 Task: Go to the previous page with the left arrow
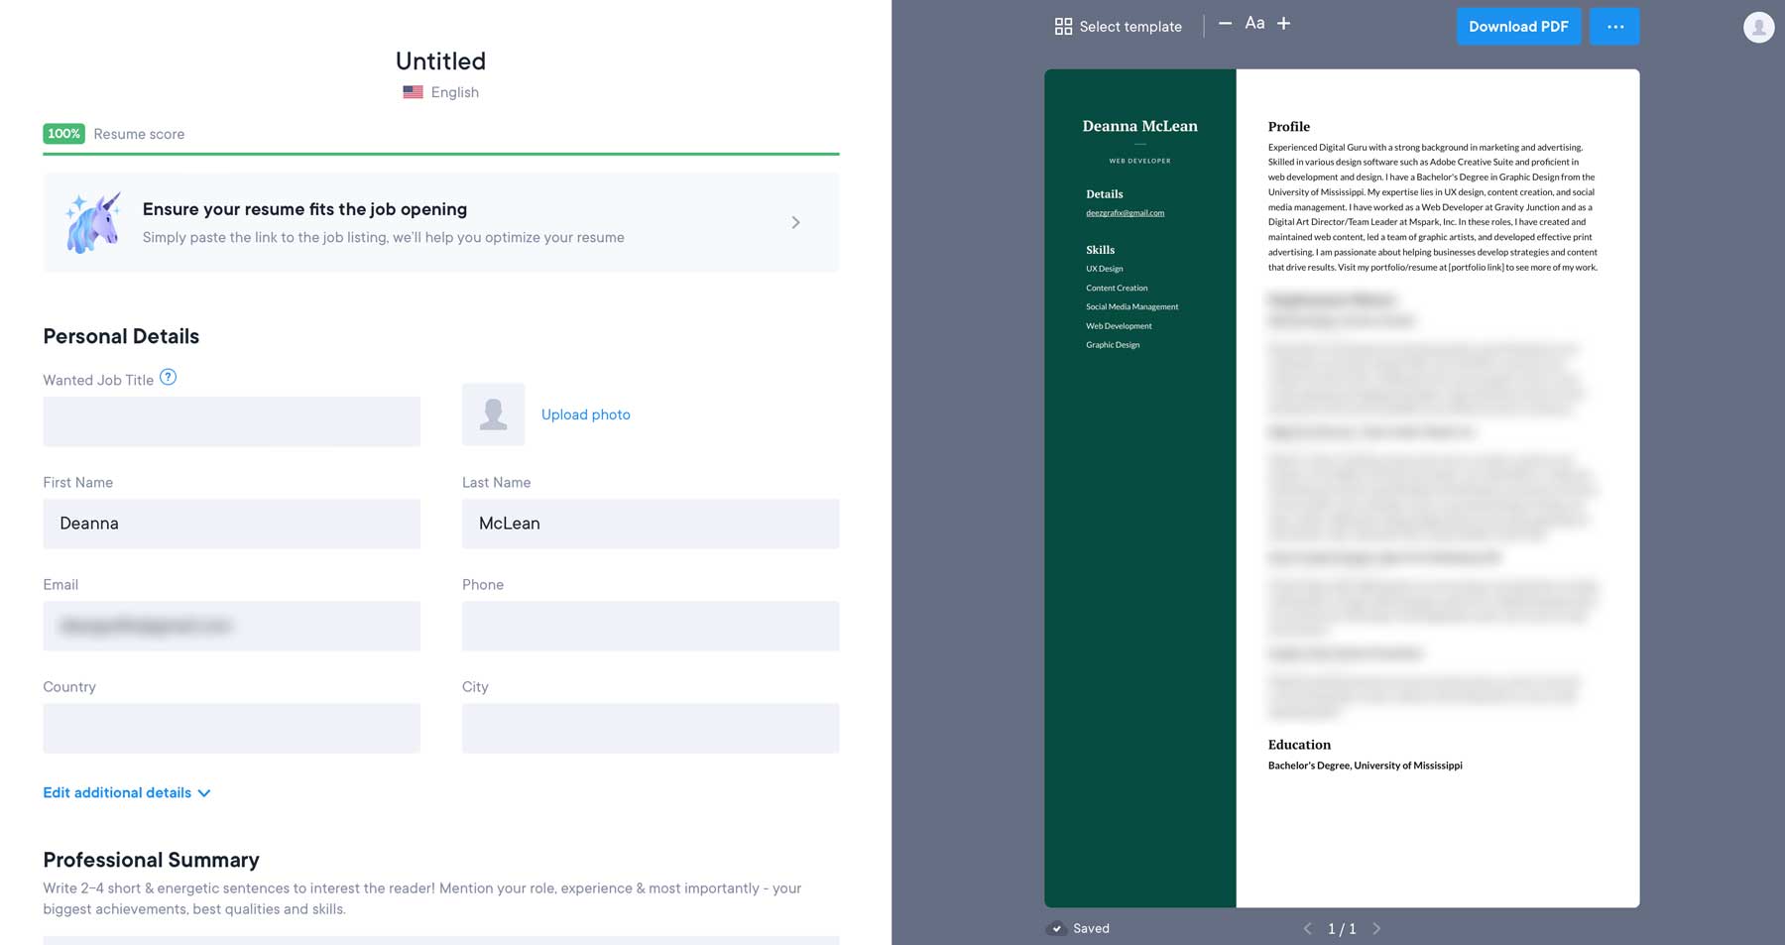coord(1306,928)
